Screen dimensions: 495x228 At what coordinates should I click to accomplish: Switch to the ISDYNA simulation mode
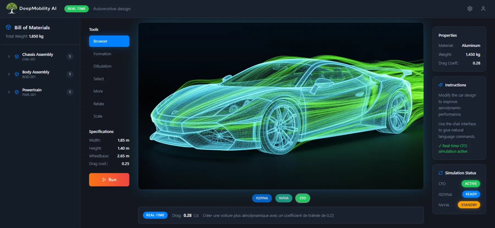[262, 198]
